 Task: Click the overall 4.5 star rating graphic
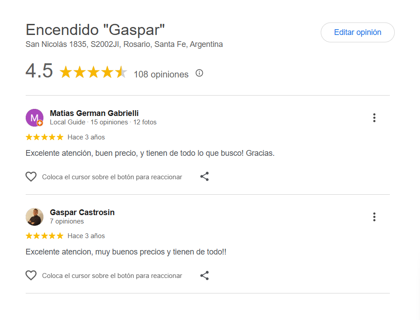click(x=93, y=72)
